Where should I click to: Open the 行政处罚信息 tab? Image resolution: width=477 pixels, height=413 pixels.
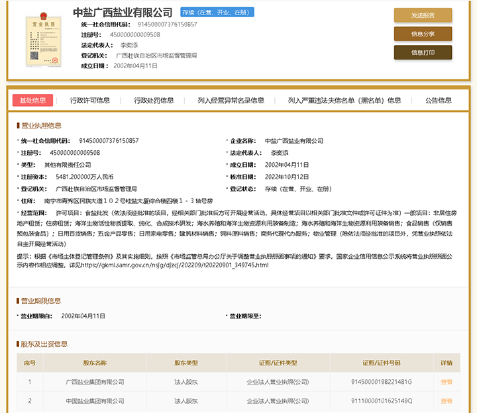pos(154,101)
